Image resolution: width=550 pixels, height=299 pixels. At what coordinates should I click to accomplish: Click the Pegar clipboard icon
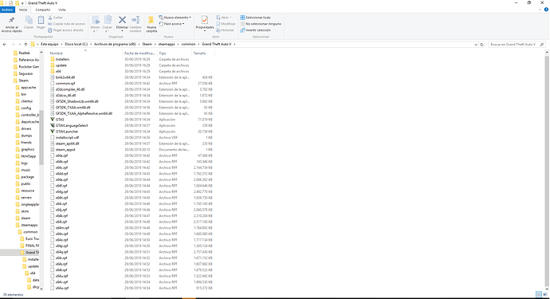coord(41,21)
